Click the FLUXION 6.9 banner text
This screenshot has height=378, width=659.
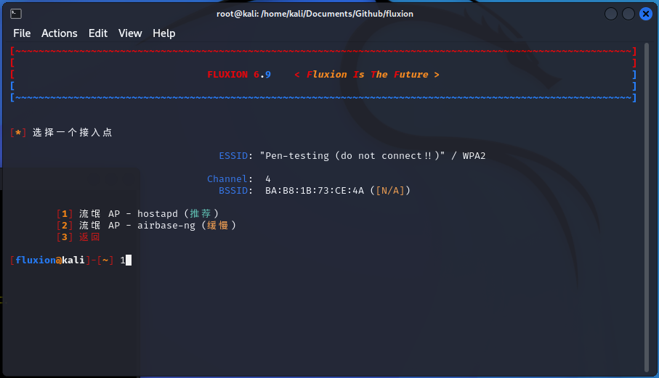(239, 75)
